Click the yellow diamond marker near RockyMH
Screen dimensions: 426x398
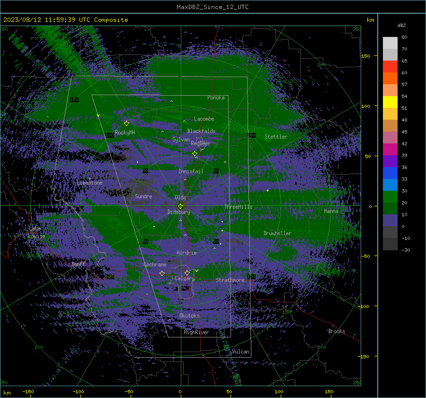coord(126,124)
